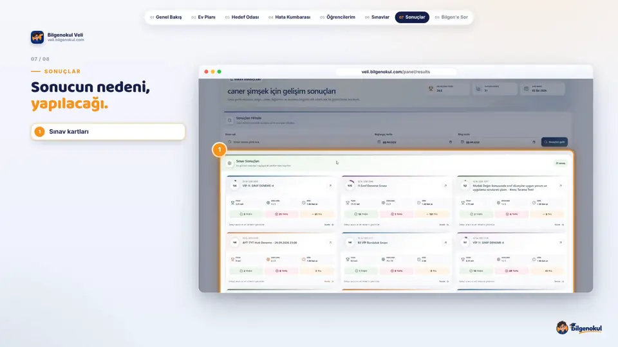618x347 pixels.
Task: Click the red close dot of browser mockup
Action: [206, 71]
